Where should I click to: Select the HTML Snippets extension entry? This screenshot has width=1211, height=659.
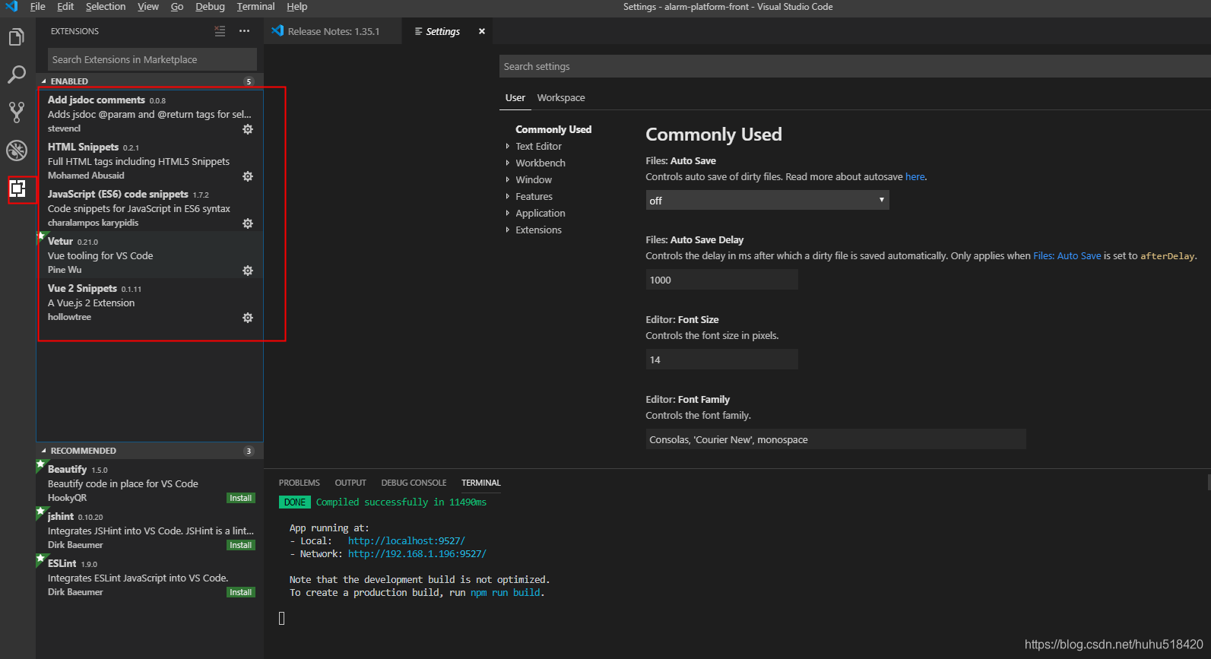coord(150,160)
